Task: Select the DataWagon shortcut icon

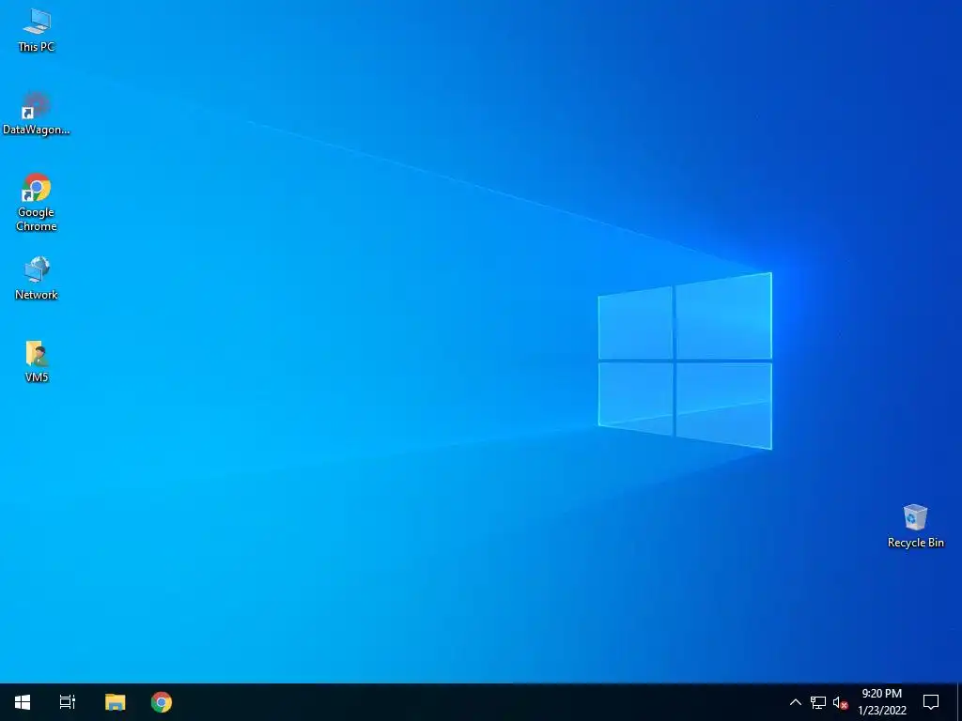Action: click(x=37, y=114)
